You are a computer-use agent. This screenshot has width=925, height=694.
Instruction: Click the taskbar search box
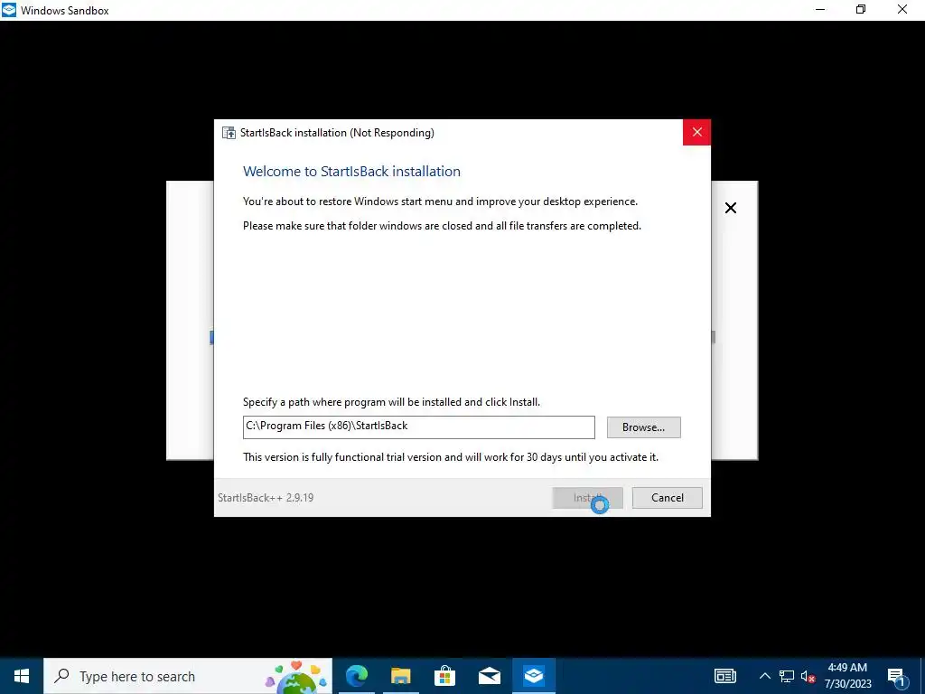click(x=188, y=676)
